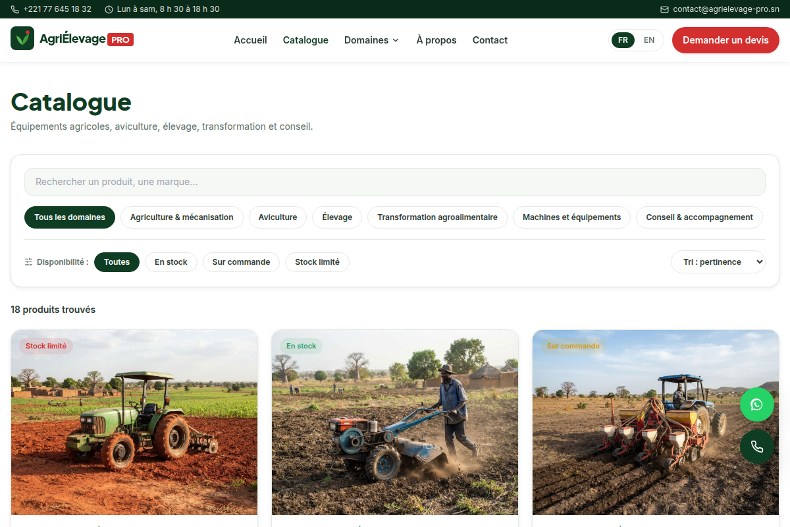Click Demander un devis button
790x527 pixels.
[x=725, y=40]
